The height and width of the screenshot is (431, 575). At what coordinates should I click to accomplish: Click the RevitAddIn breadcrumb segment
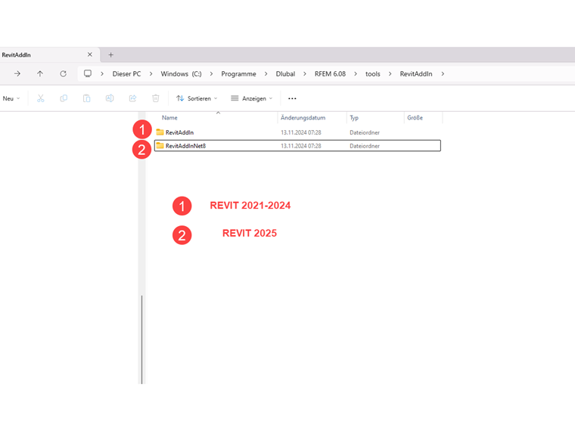click(416, 73)
